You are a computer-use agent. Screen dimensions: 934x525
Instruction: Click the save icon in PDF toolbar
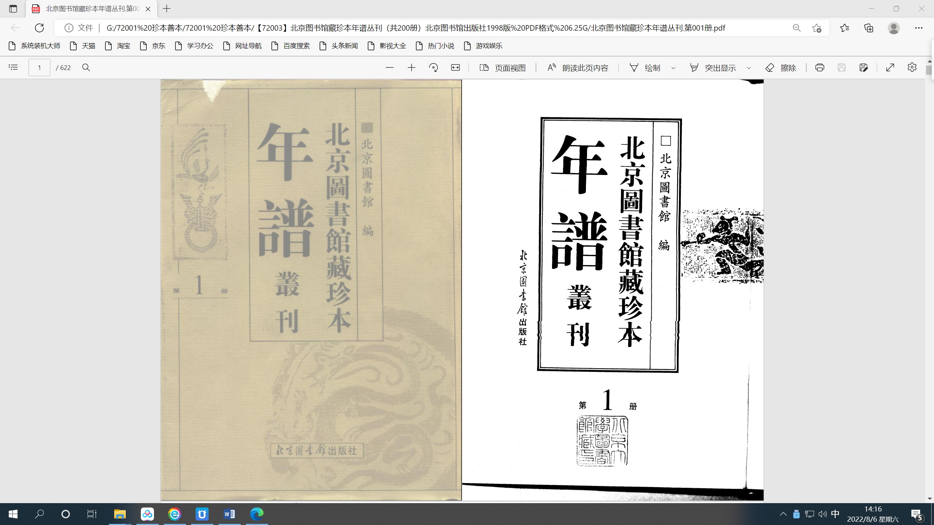coord(842,67)
